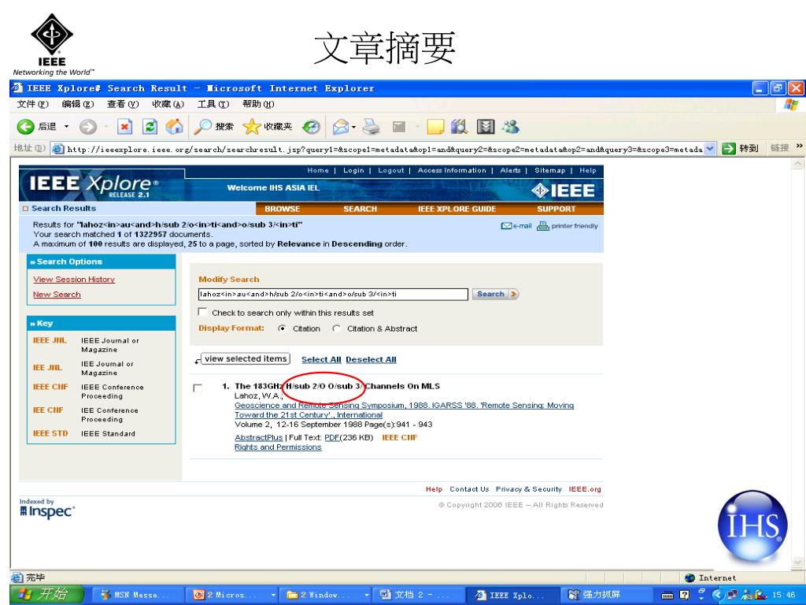This screenshot has width=806, height=605.
Task: Open the 编辑(E) menu
Action: pyautogui.click(x=78, y=104)
